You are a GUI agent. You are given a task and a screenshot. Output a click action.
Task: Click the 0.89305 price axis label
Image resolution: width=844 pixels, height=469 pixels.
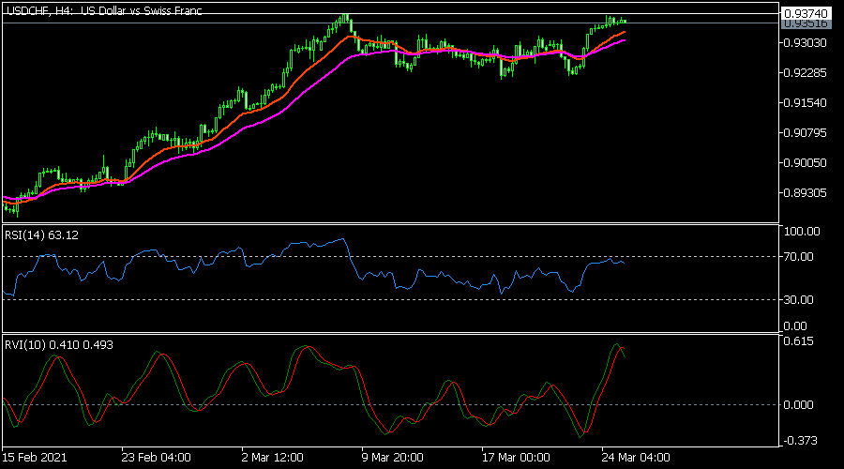click(806, 193)
